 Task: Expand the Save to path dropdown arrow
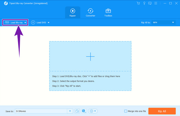(70, 111)
